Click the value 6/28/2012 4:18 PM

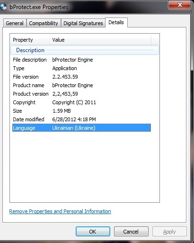coord(74,119)
